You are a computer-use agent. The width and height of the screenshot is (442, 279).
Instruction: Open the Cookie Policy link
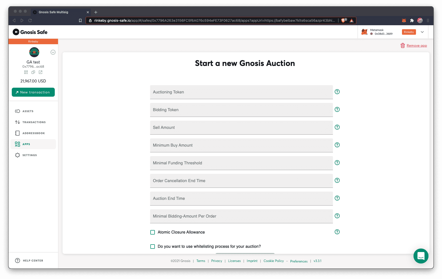274,261
